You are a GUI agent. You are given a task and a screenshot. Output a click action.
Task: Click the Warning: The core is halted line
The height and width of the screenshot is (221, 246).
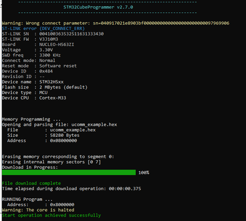pyautogui.click(x=38, y=210)
